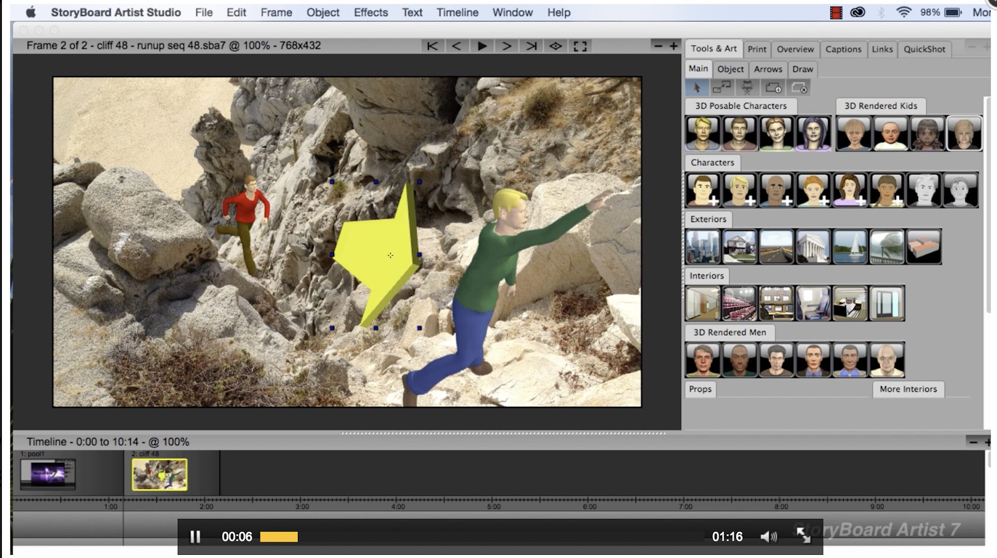Switch to the Captions tab

coord(843,49)
